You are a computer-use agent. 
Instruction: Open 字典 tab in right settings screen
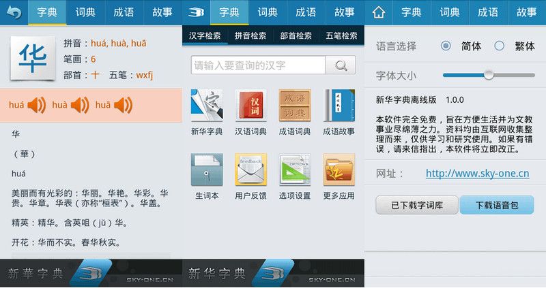tap(412, 12)
